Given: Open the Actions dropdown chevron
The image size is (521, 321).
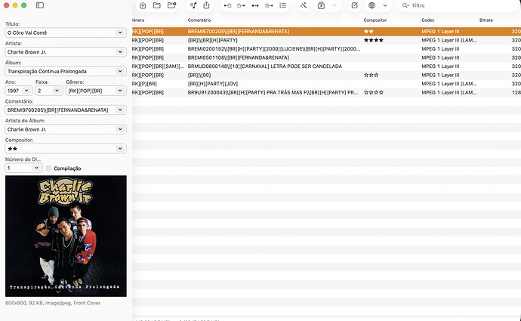Looking at the screenshot, I should (334, 5).
